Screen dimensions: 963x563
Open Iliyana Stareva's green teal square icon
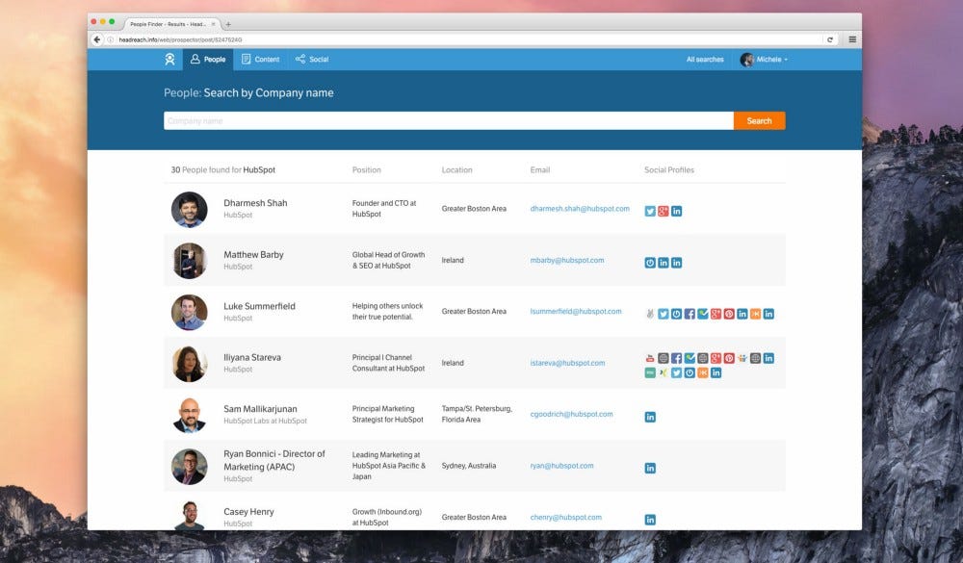(650, 372)
